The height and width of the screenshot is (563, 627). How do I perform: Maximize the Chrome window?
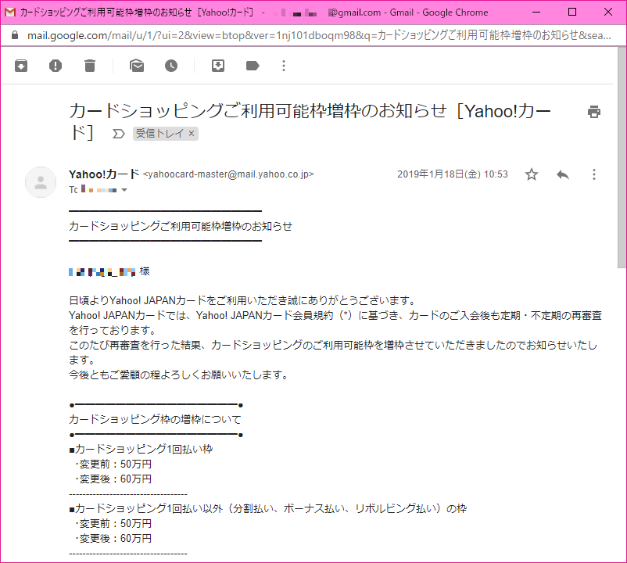[572, 12]
